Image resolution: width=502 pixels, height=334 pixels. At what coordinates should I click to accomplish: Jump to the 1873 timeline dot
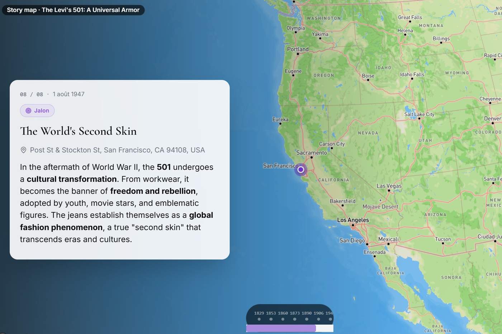294,319
